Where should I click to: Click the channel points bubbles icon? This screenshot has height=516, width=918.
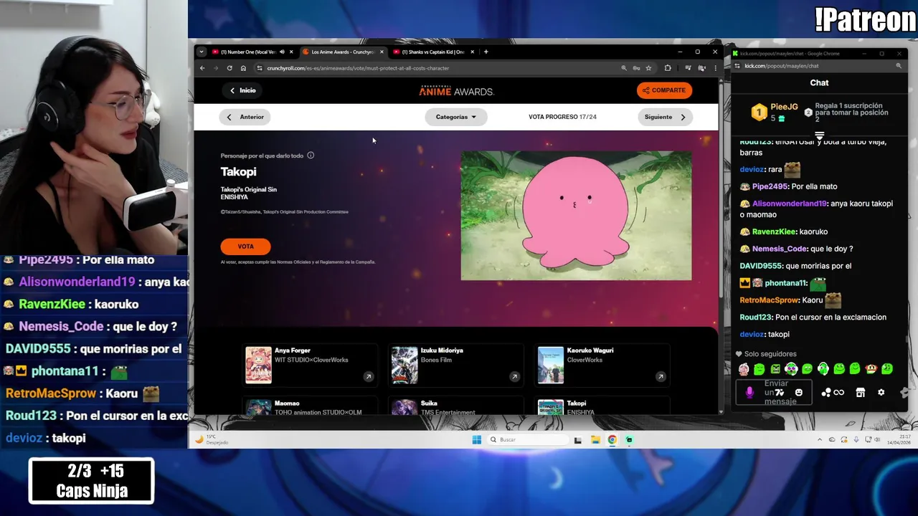click(x=826, y=393)
